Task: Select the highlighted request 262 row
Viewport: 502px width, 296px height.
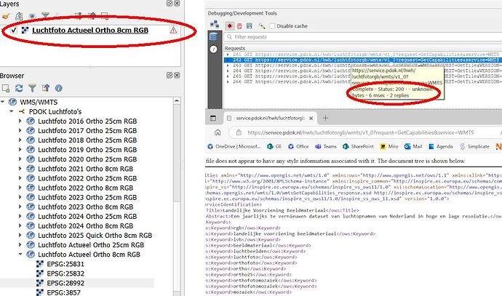Action: [363, 60]
